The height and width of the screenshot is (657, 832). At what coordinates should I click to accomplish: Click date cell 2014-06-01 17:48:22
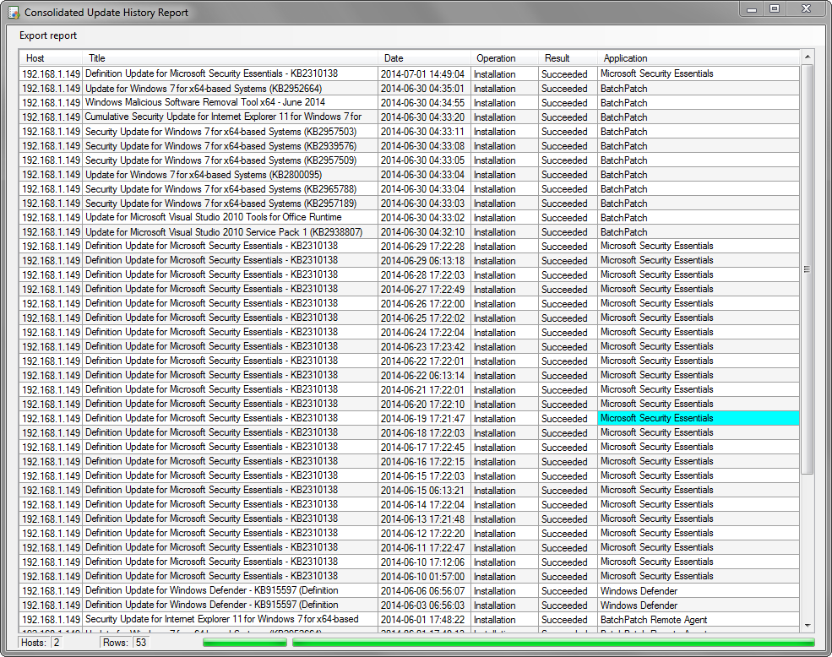(424, 619)
